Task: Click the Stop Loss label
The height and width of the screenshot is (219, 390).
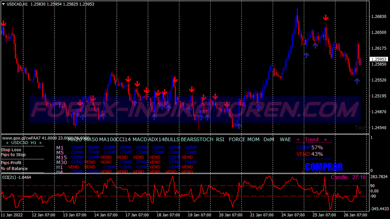Action: point(11,150)
